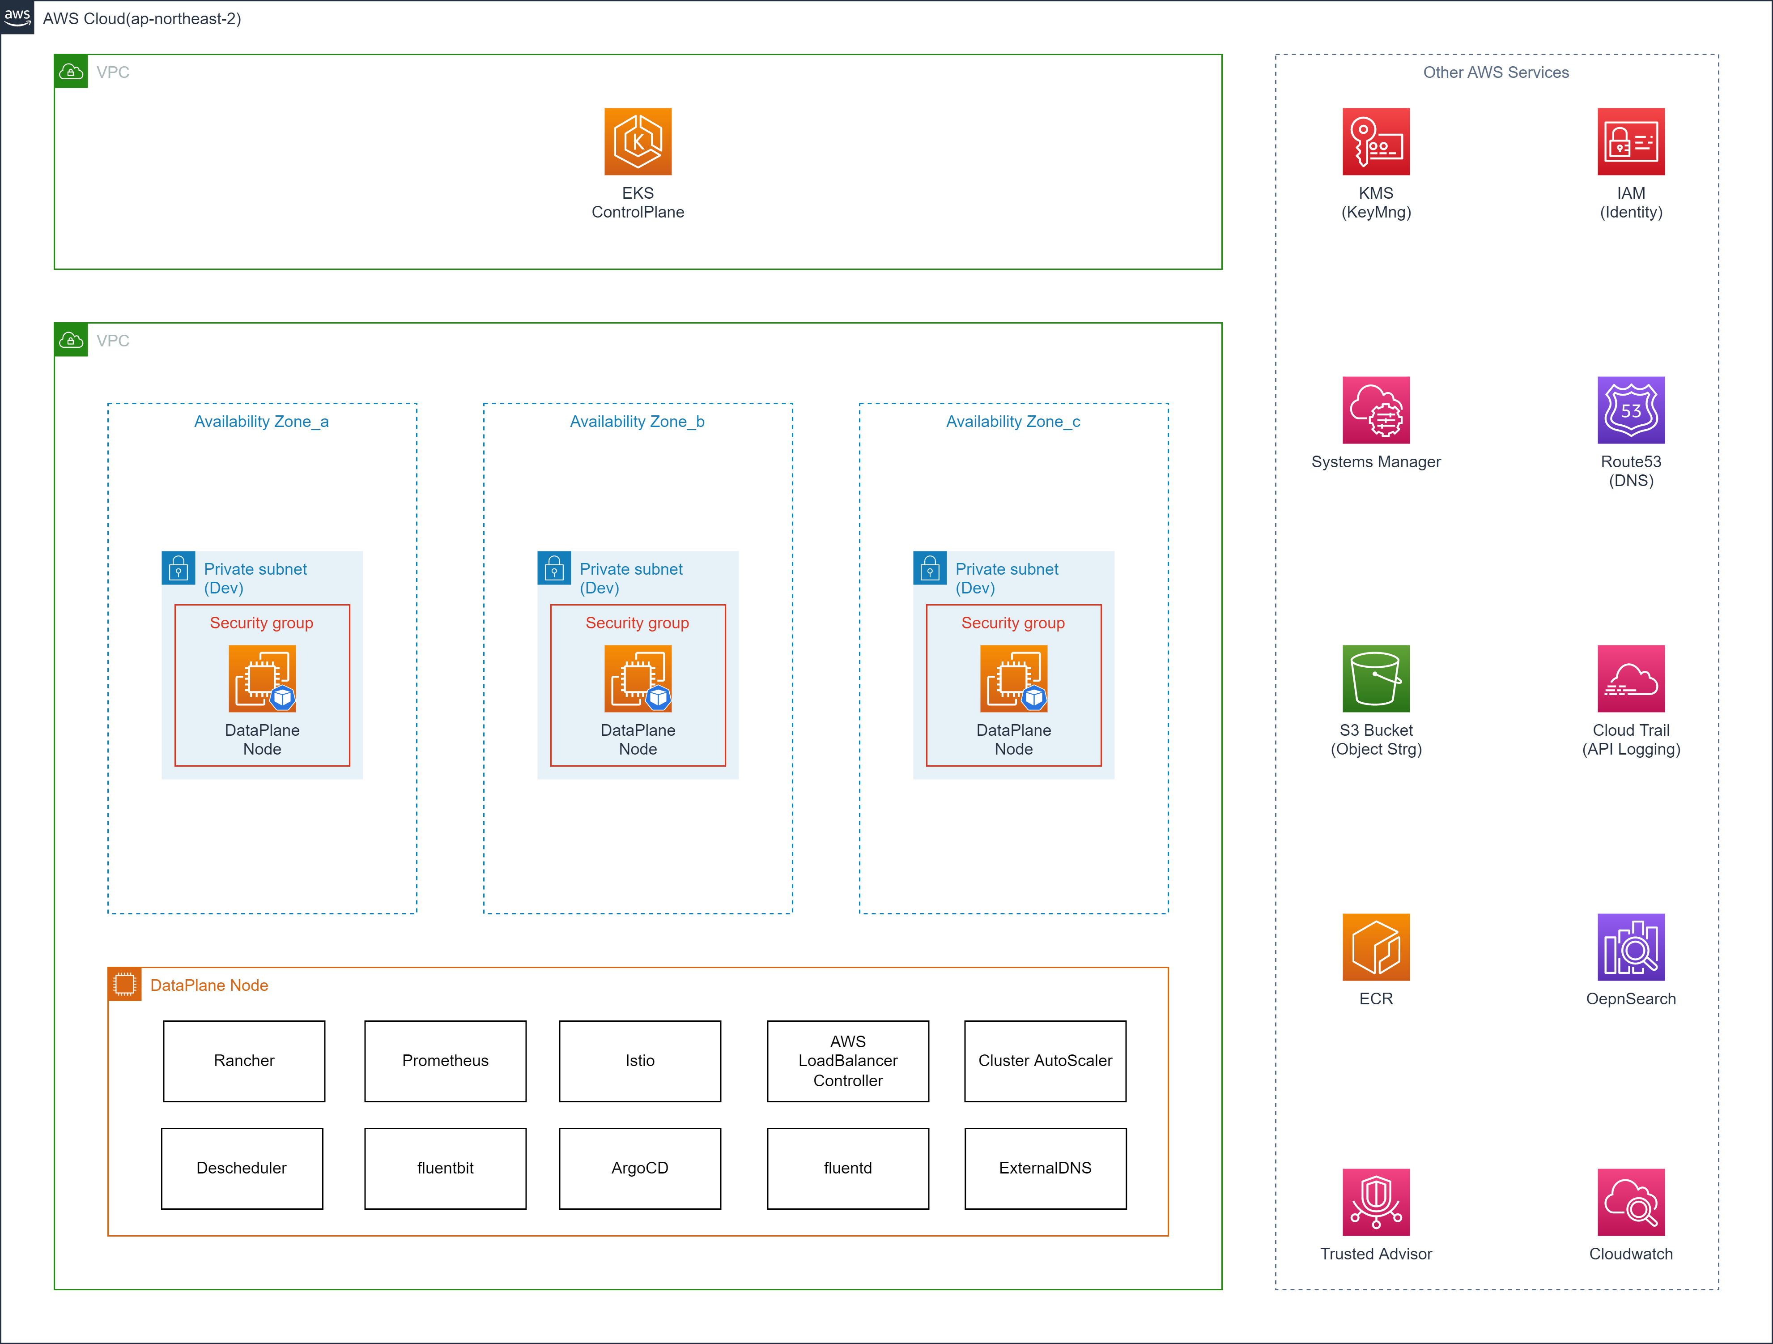Click the ECR text label
Viewport: 1773px width, 1344px height.
coord(1376,999)
